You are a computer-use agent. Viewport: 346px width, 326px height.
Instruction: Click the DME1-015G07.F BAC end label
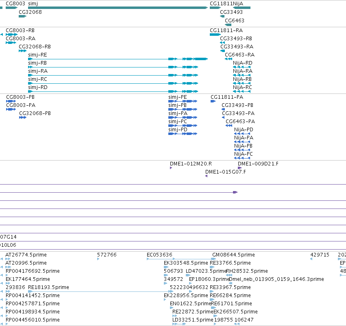coord(226,172)
